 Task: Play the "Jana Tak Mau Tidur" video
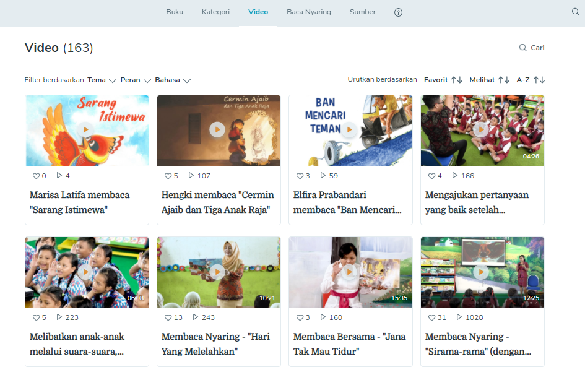pyautogui.click(x=349, y=272)
